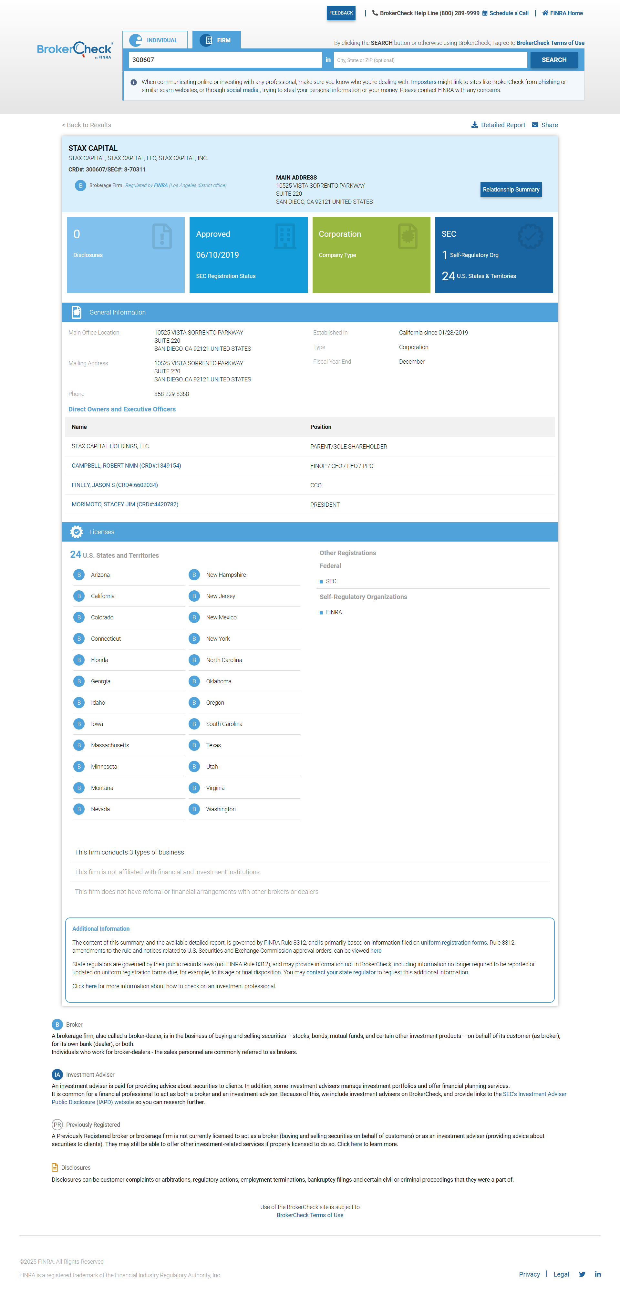620x1305 pixels.
Task: Select the Firm search tab
Action: click(216, 40)
